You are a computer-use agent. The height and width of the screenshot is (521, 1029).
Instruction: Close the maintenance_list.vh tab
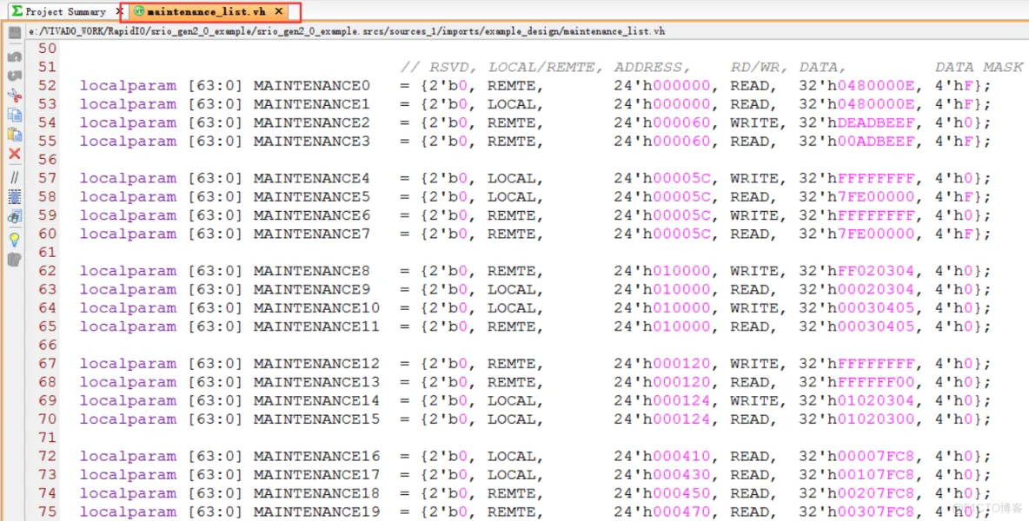279,11
